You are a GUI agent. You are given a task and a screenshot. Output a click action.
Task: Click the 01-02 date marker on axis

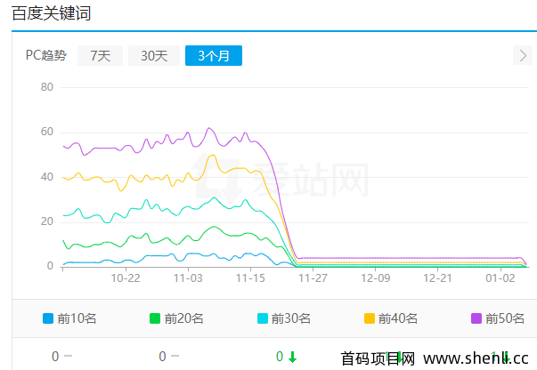pyautogui.click(x=500, y=278)
